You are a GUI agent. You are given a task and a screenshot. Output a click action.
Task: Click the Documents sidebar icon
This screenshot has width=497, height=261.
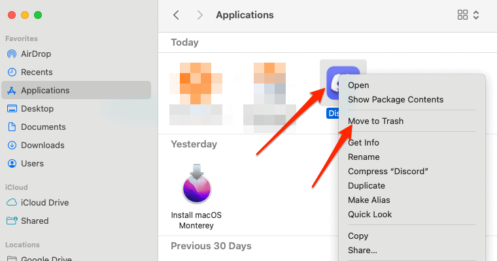12,127
